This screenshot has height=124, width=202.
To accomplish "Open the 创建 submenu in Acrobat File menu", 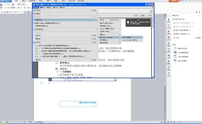I will coord(65,14).
